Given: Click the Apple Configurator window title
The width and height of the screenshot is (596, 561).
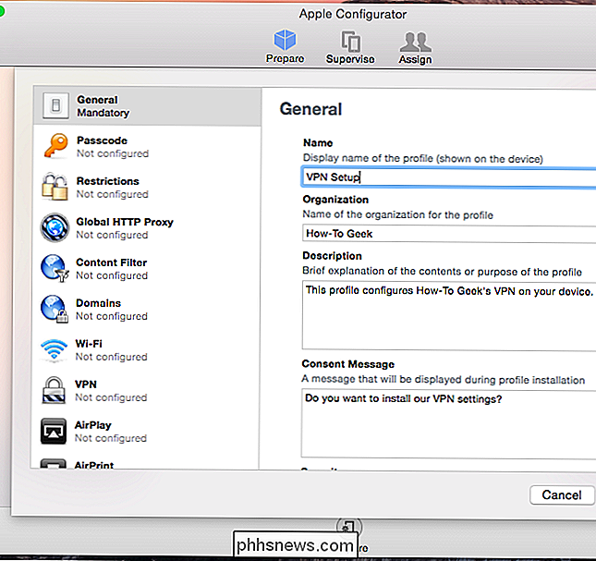Looking at the screenshot, I should click(x=353, y=14).
